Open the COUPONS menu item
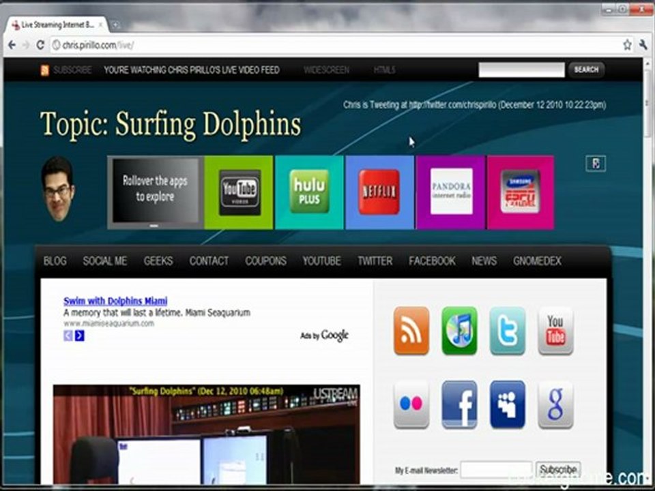Screen dimensions: 655x491 click(265, 261)
